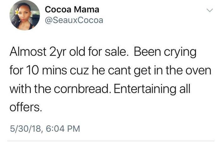Click 'Almost' at the tweet's start
Screen dimensions: 221x142
click(28, 52)
